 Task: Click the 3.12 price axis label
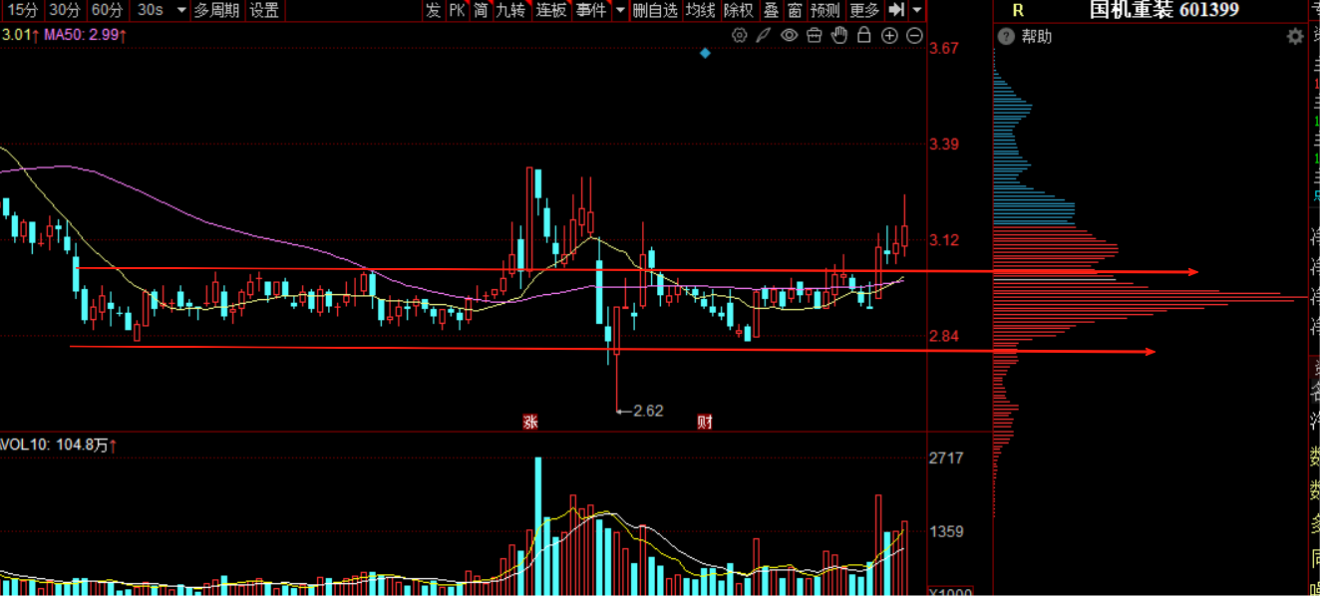(x=943, y=240)
